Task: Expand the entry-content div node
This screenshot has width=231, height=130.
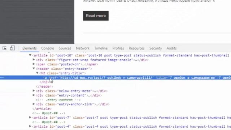Action: pyautogui.click(x=34, y=95)
